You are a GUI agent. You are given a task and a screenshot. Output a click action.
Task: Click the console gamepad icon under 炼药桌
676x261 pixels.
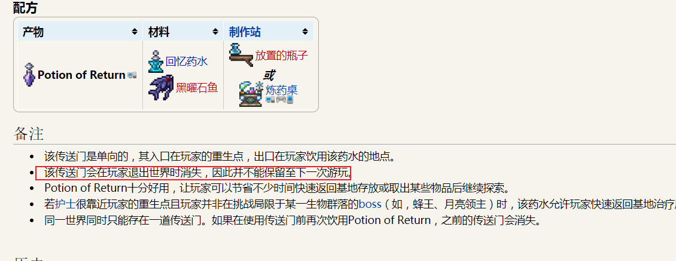[281, 100]
